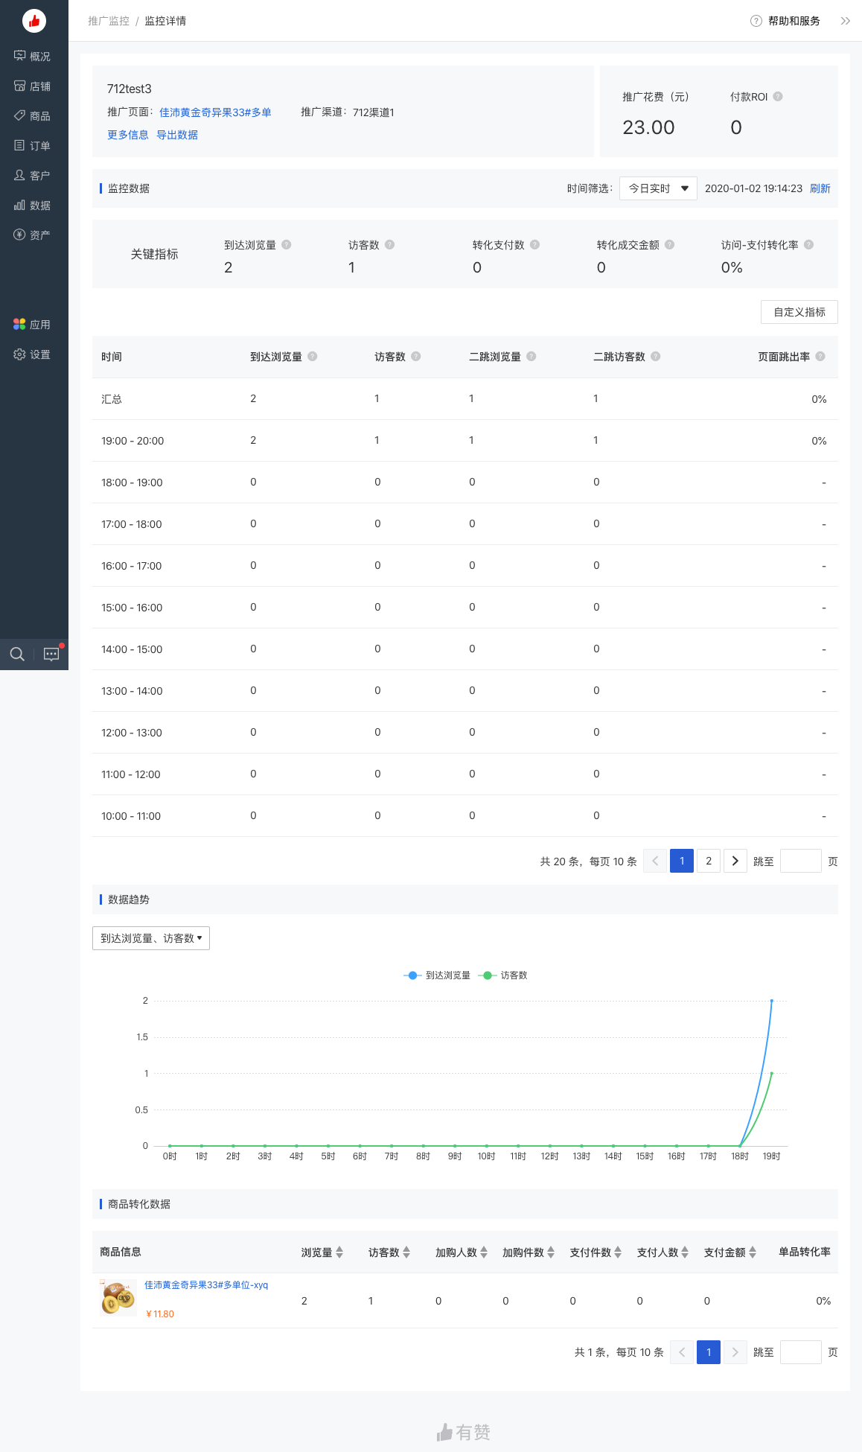Click the 19:00 - 20:00 row time cell
Image resolution: width=862 pixels, height=1452 pixels.
click(x=133, y=441)
